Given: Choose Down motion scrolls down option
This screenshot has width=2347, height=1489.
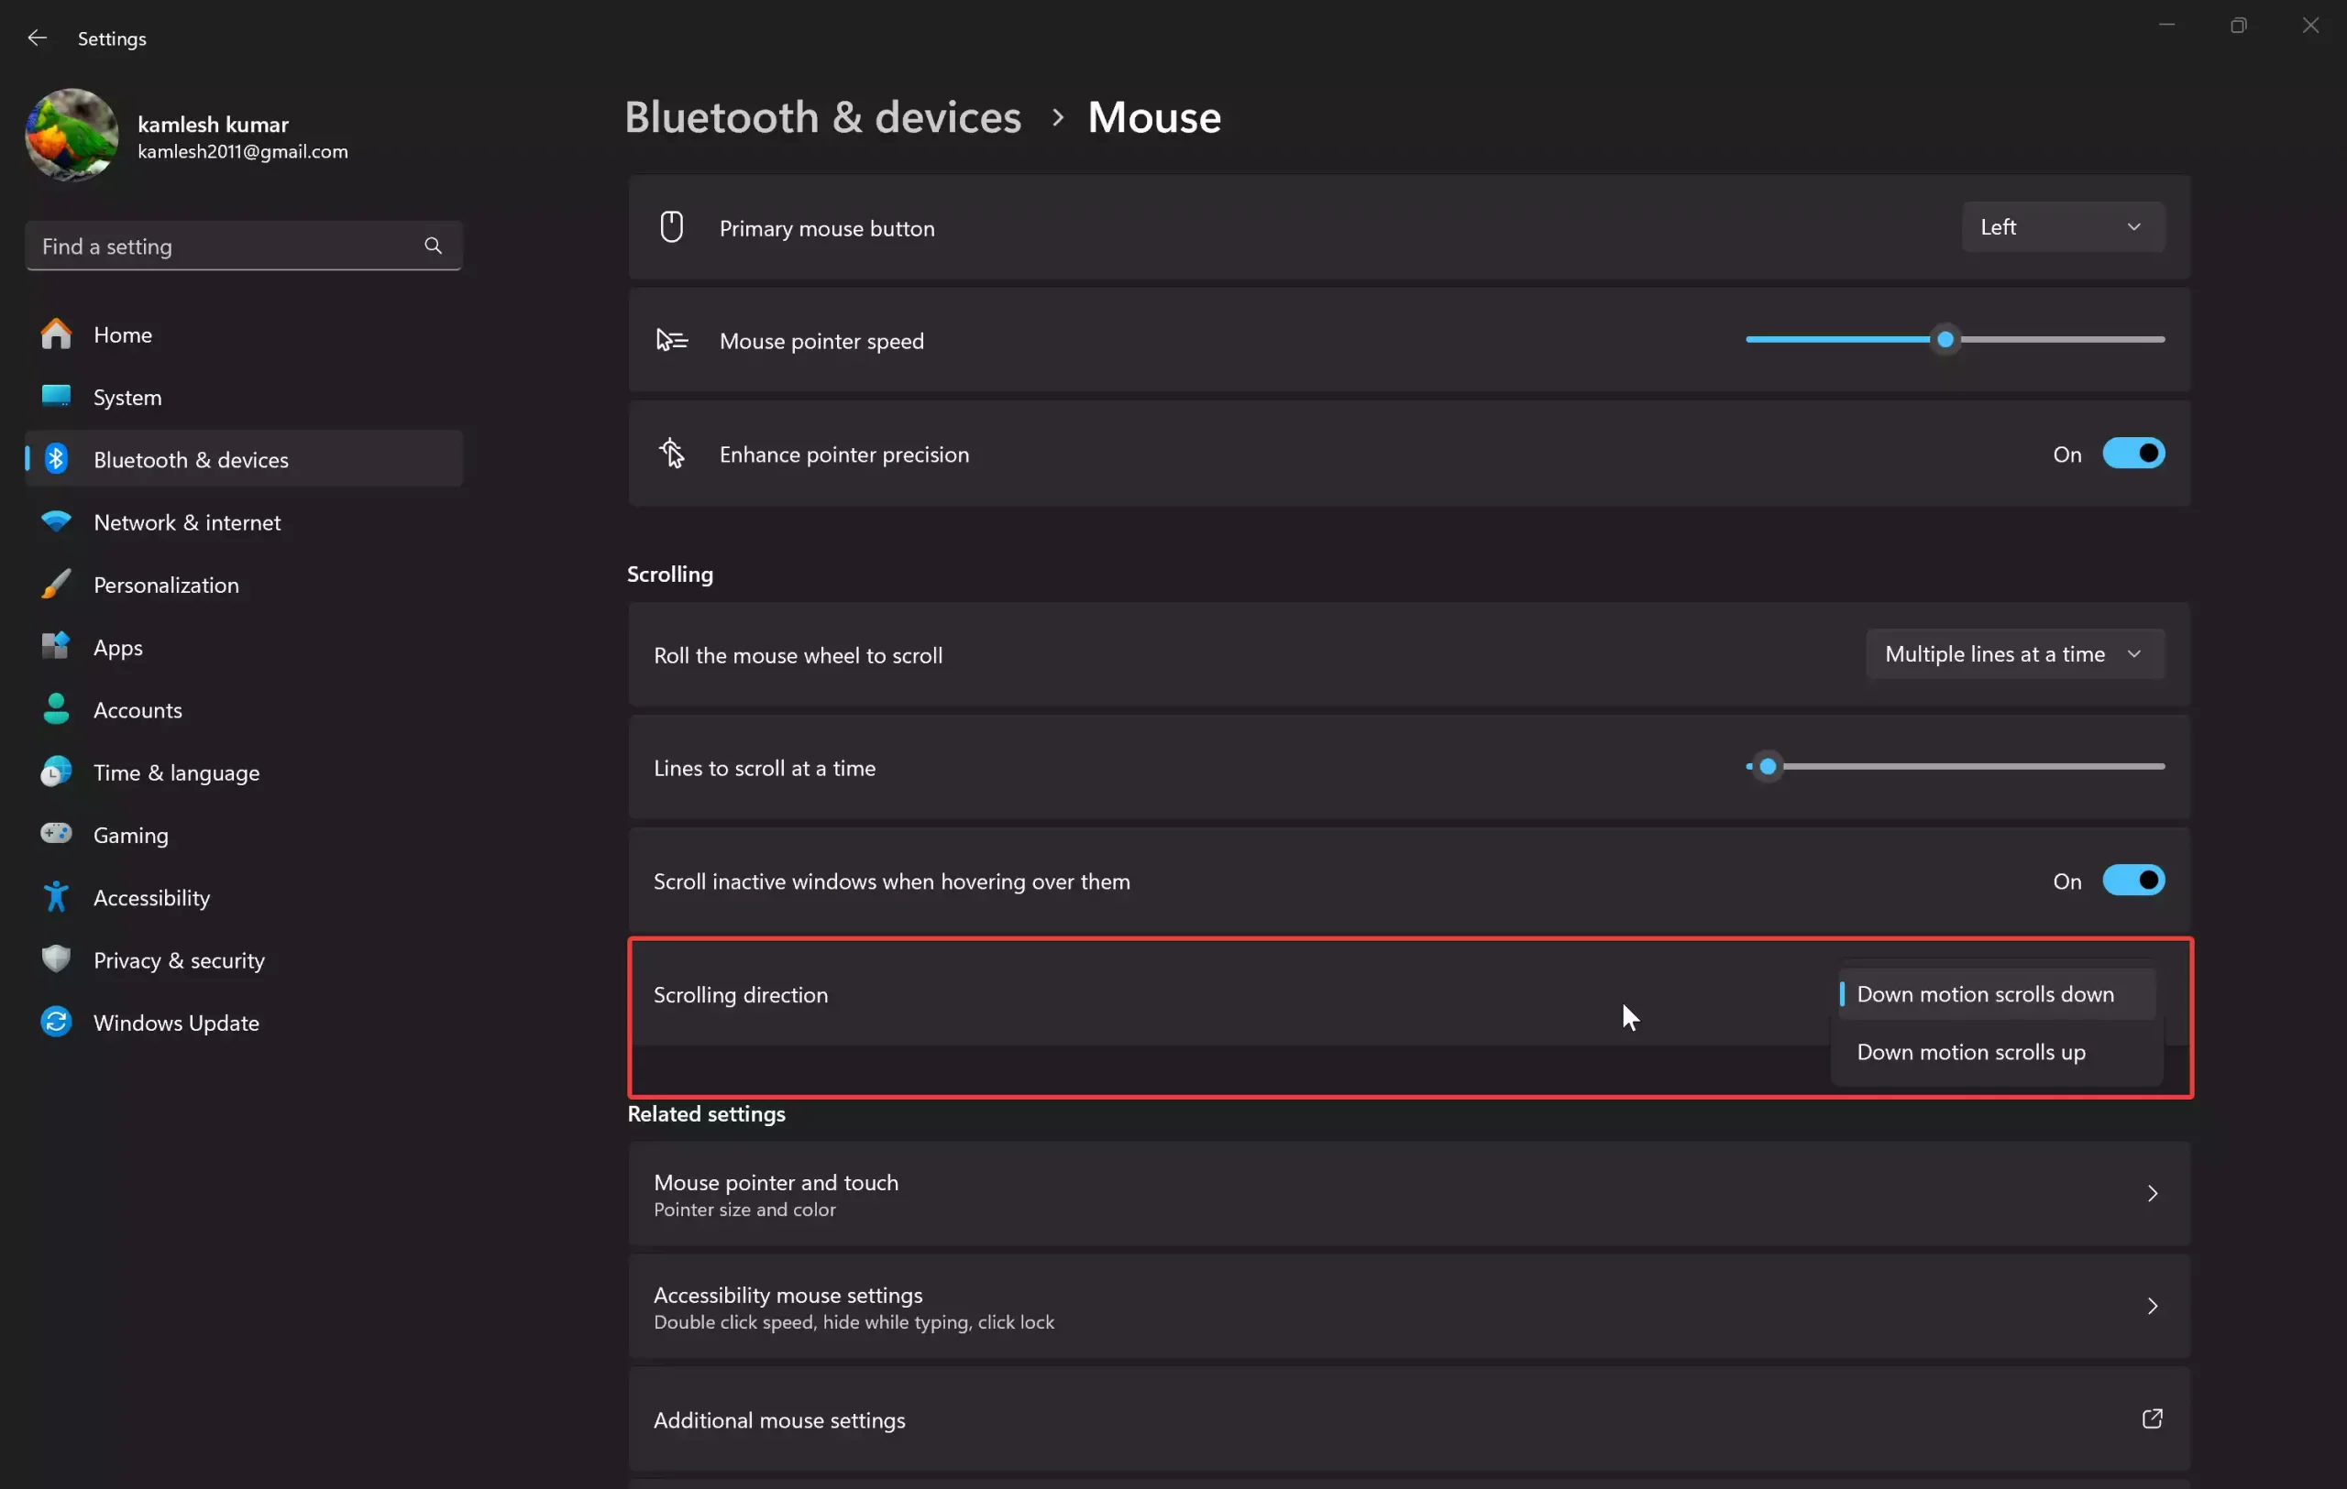Looking at the screenshot, I should (x=1985, y=994).
